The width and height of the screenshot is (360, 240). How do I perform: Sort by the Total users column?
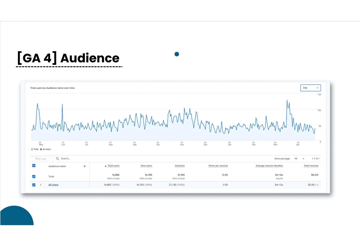[113, 166]
